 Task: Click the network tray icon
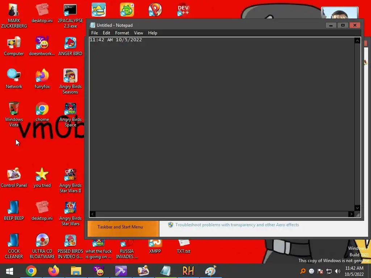tap(329, 271)
